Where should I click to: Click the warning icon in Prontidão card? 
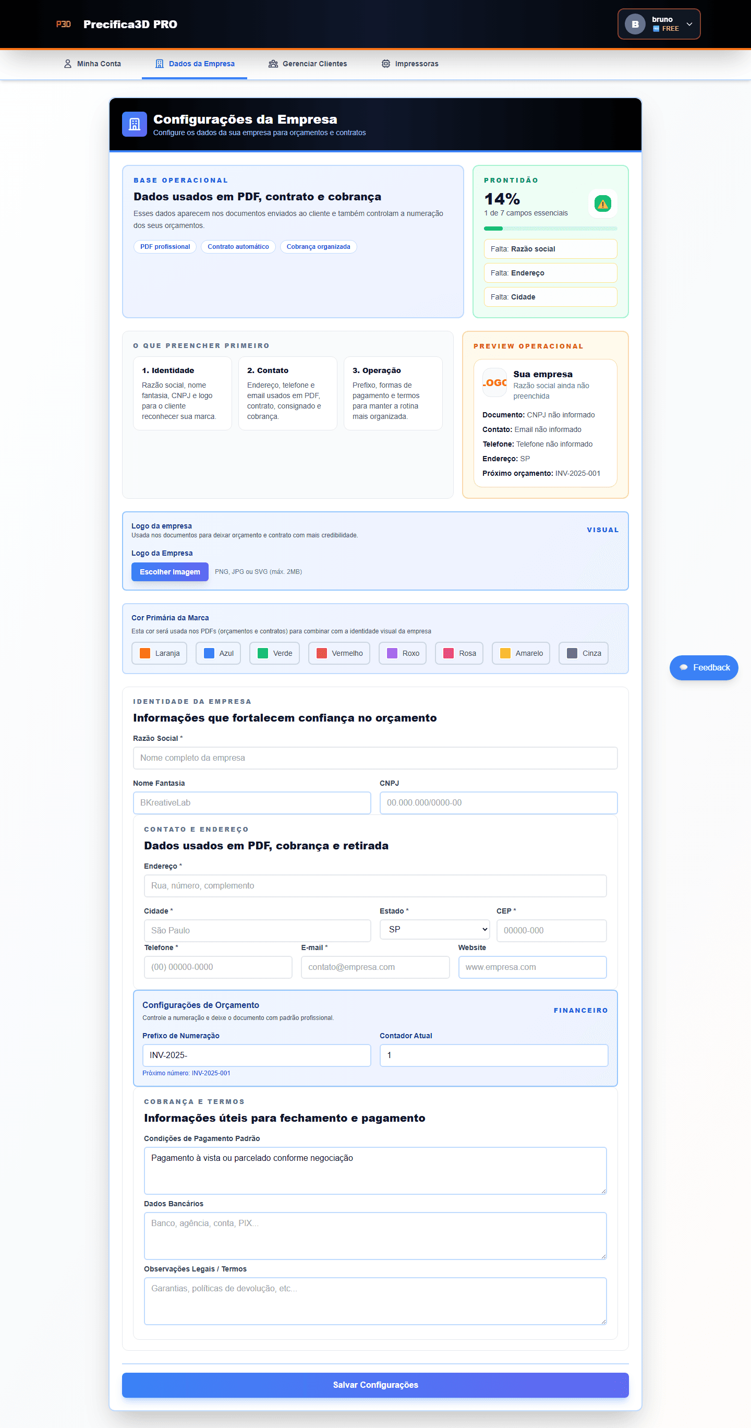[x=602, y=204]
